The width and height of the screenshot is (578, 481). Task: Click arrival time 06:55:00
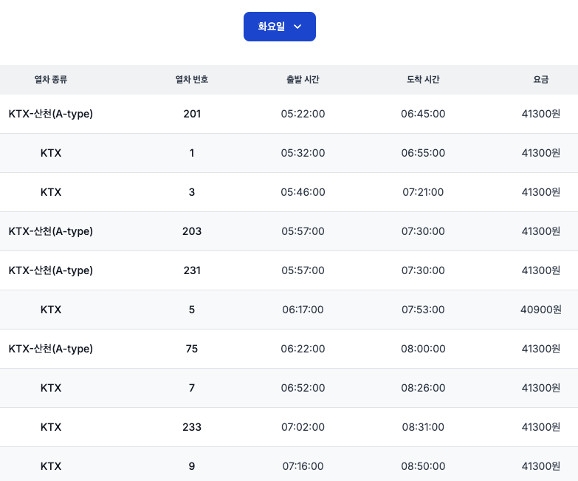[423, 153]
